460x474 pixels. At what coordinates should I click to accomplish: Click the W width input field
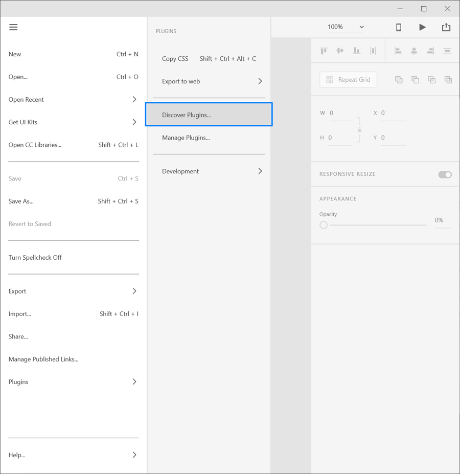tap(340, 112)
